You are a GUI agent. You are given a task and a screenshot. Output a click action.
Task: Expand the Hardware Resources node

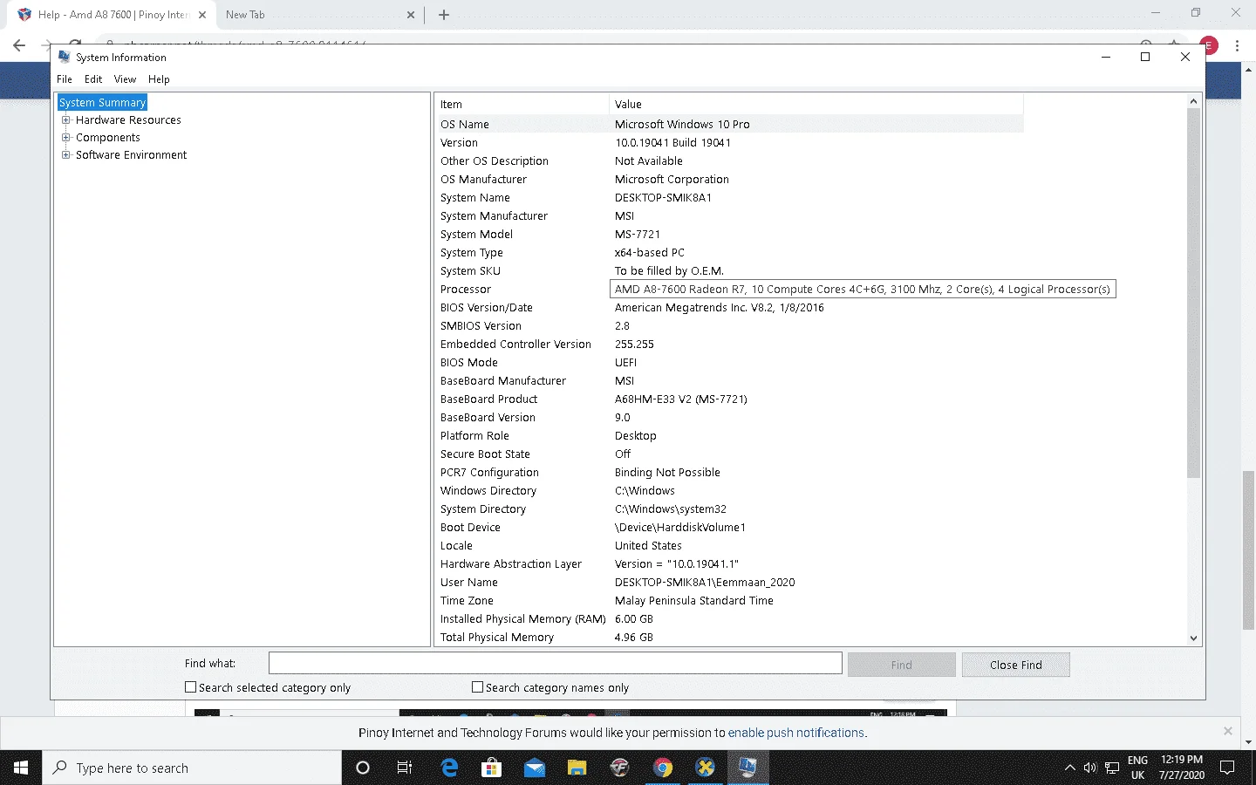pos(65,120)
